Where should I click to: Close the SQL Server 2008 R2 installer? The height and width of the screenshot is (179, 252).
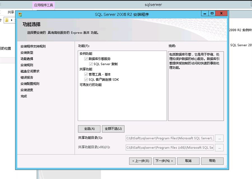221,13
